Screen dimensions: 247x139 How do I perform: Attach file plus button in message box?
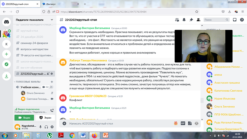(x=64, y=123)
